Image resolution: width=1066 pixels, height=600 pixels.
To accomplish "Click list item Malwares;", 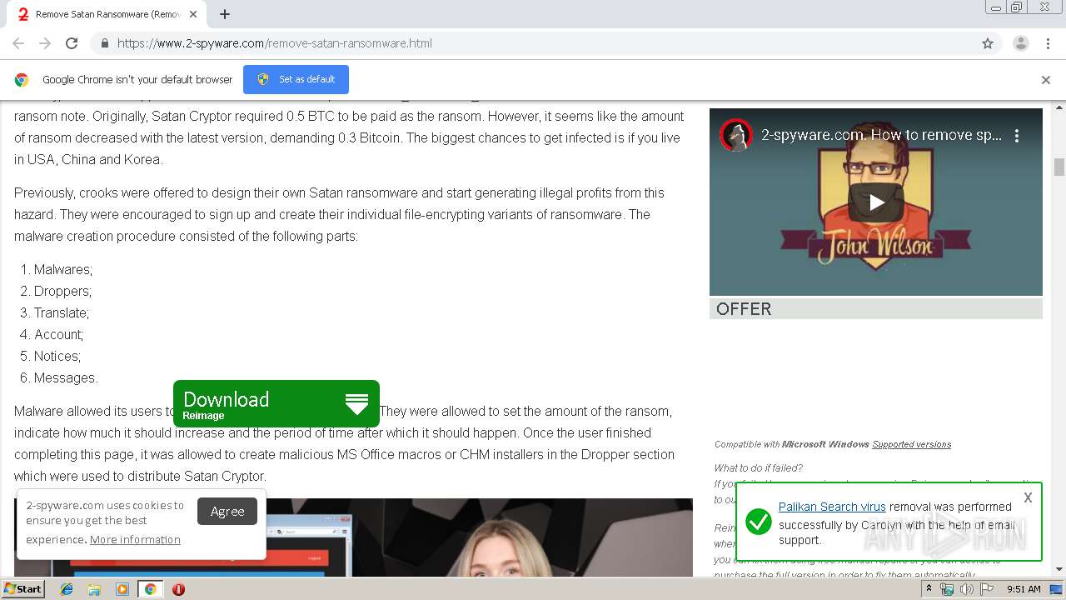I will click(x=63, y=269).
